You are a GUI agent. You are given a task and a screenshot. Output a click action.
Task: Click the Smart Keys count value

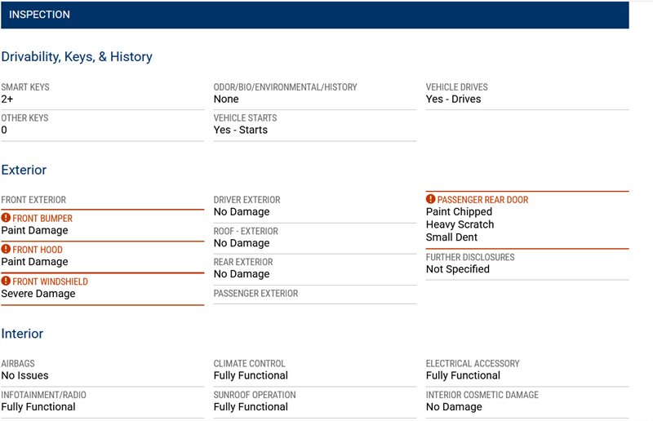tap(7, 99)
